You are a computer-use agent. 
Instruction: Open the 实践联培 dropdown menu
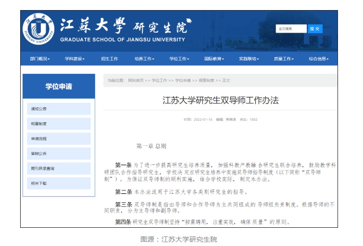[249, 59]
